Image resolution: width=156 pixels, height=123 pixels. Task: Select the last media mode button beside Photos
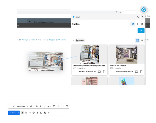pyautogui.click(x=142, y=24)
